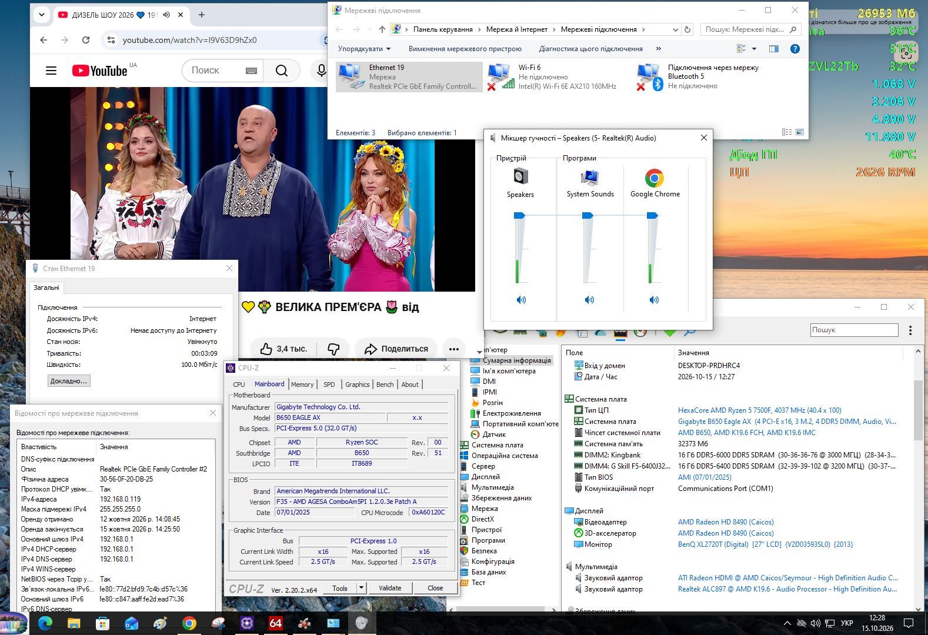This screenshot has height=635, width=928.
Task: Go to the YouTube logo home link
Action: tap(100, 71)
